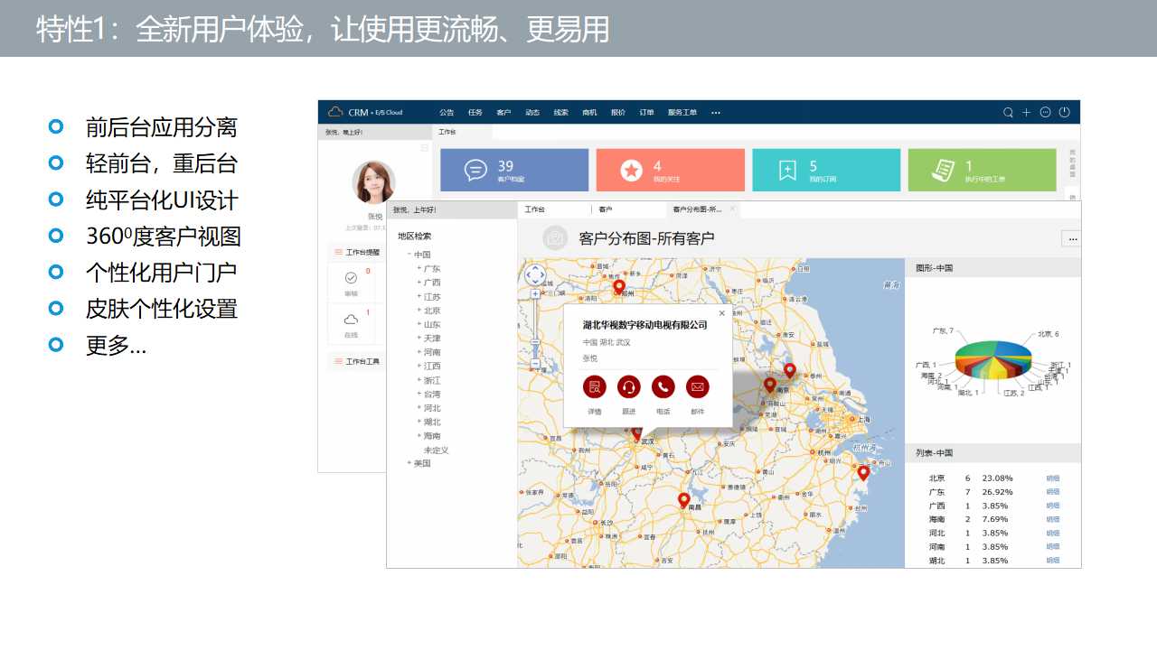This screenshot has width=1157, height=650.
Task: Open the 报价 menu in top navigation
Action: pyautogui.click(x=617, y=113)
